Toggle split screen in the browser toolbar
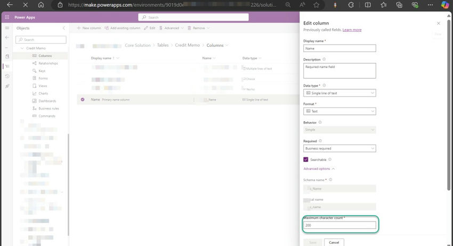This screenshot has height=246, width=453. tap(368, 5)
